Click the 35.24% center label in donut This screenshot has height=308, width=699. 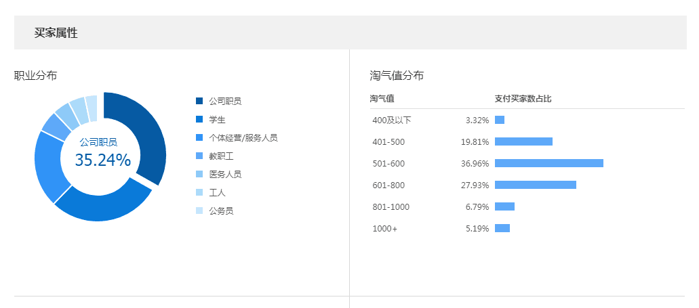pos(102,160)
